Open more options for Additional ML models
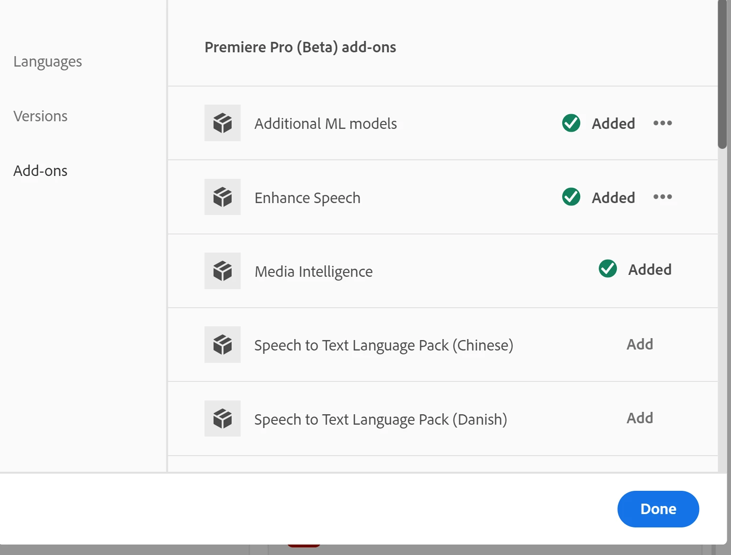Screen dimensions: 731x555 (663, 123)
